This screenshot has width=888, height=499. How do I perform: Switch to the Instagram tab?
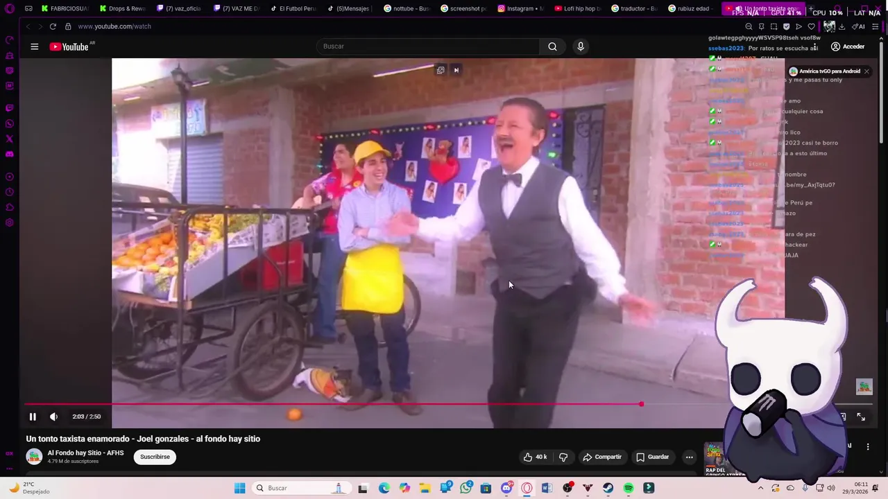coord(520,9)
